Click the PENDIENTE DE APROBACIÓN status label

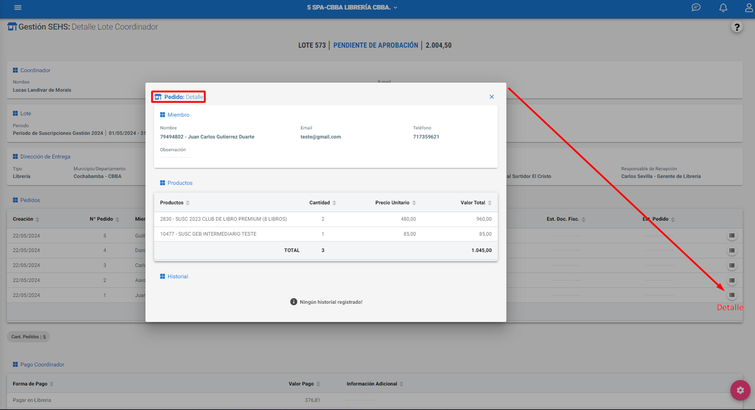point(376,45)
